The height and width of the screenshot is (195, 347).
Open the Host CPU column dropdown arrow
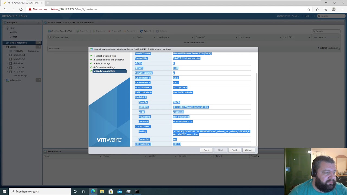tap(310, 37)
